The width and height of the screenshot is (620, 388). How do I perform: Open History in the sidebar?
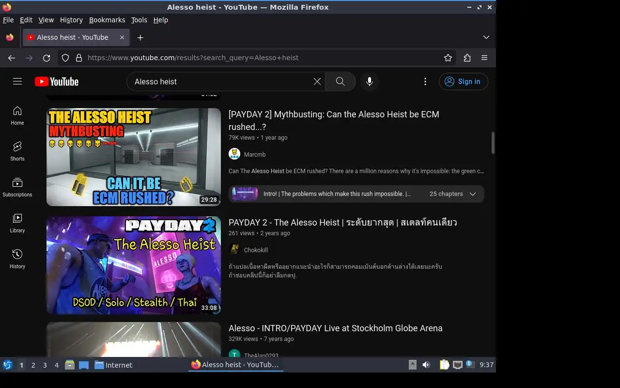17,259
